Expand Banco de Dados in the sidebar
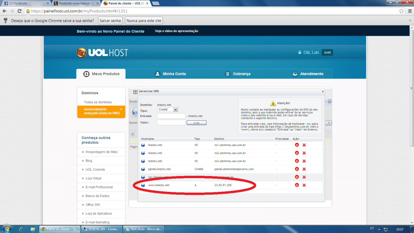This screenshot has height=233, width=414. click(97, 196)
